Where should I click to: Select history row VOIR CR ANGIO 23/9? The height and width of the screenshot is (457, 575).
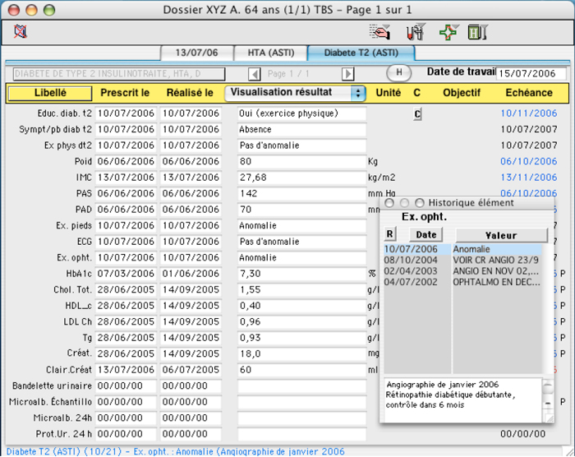click(x=462, y=261)
